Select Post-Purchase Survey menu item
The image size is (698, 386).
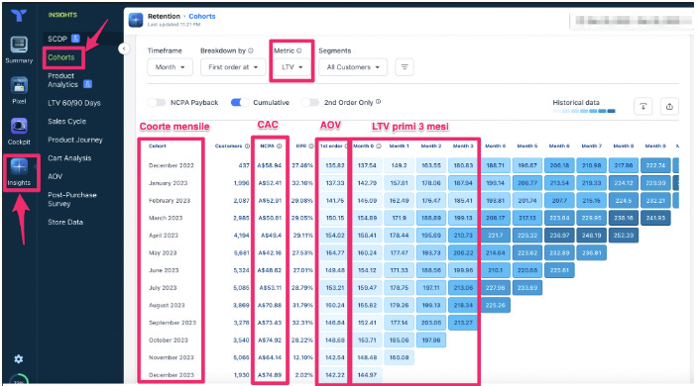coord(72,199)
